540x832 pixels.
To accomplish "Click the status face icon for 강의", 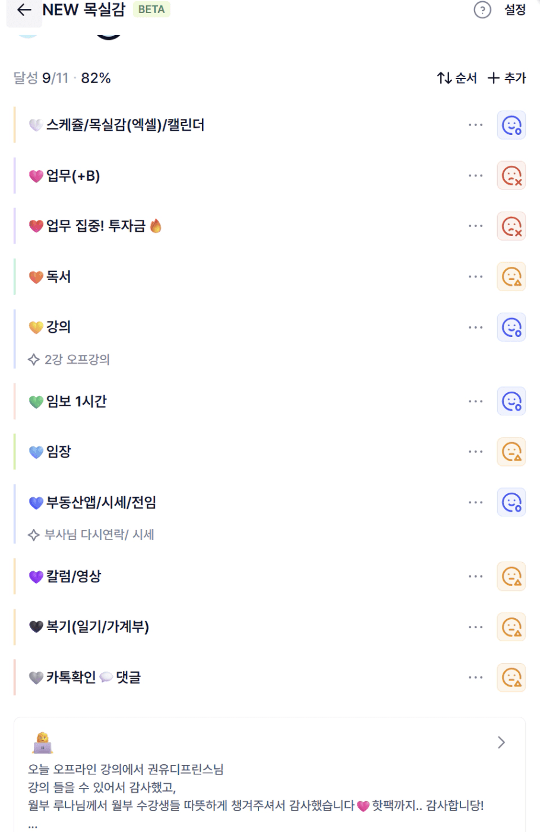I will (x=511, y=327).
